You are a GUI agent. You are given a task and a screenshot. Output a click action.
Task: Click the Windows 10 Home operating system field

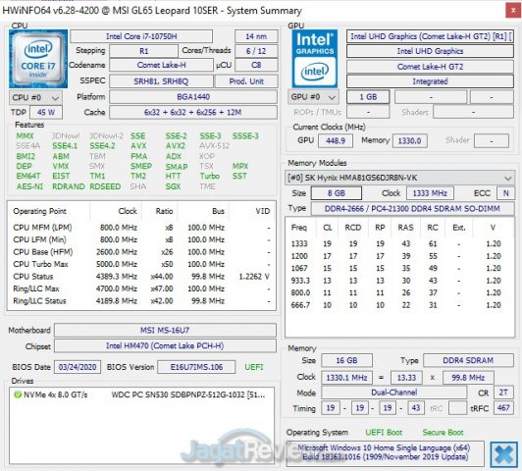click(385, 452)
